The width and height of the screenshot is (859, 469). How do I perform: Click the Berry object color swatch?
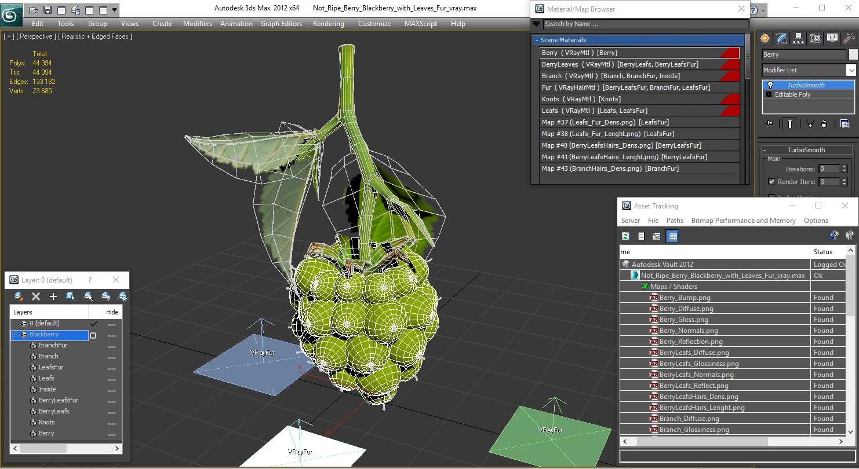853,54
